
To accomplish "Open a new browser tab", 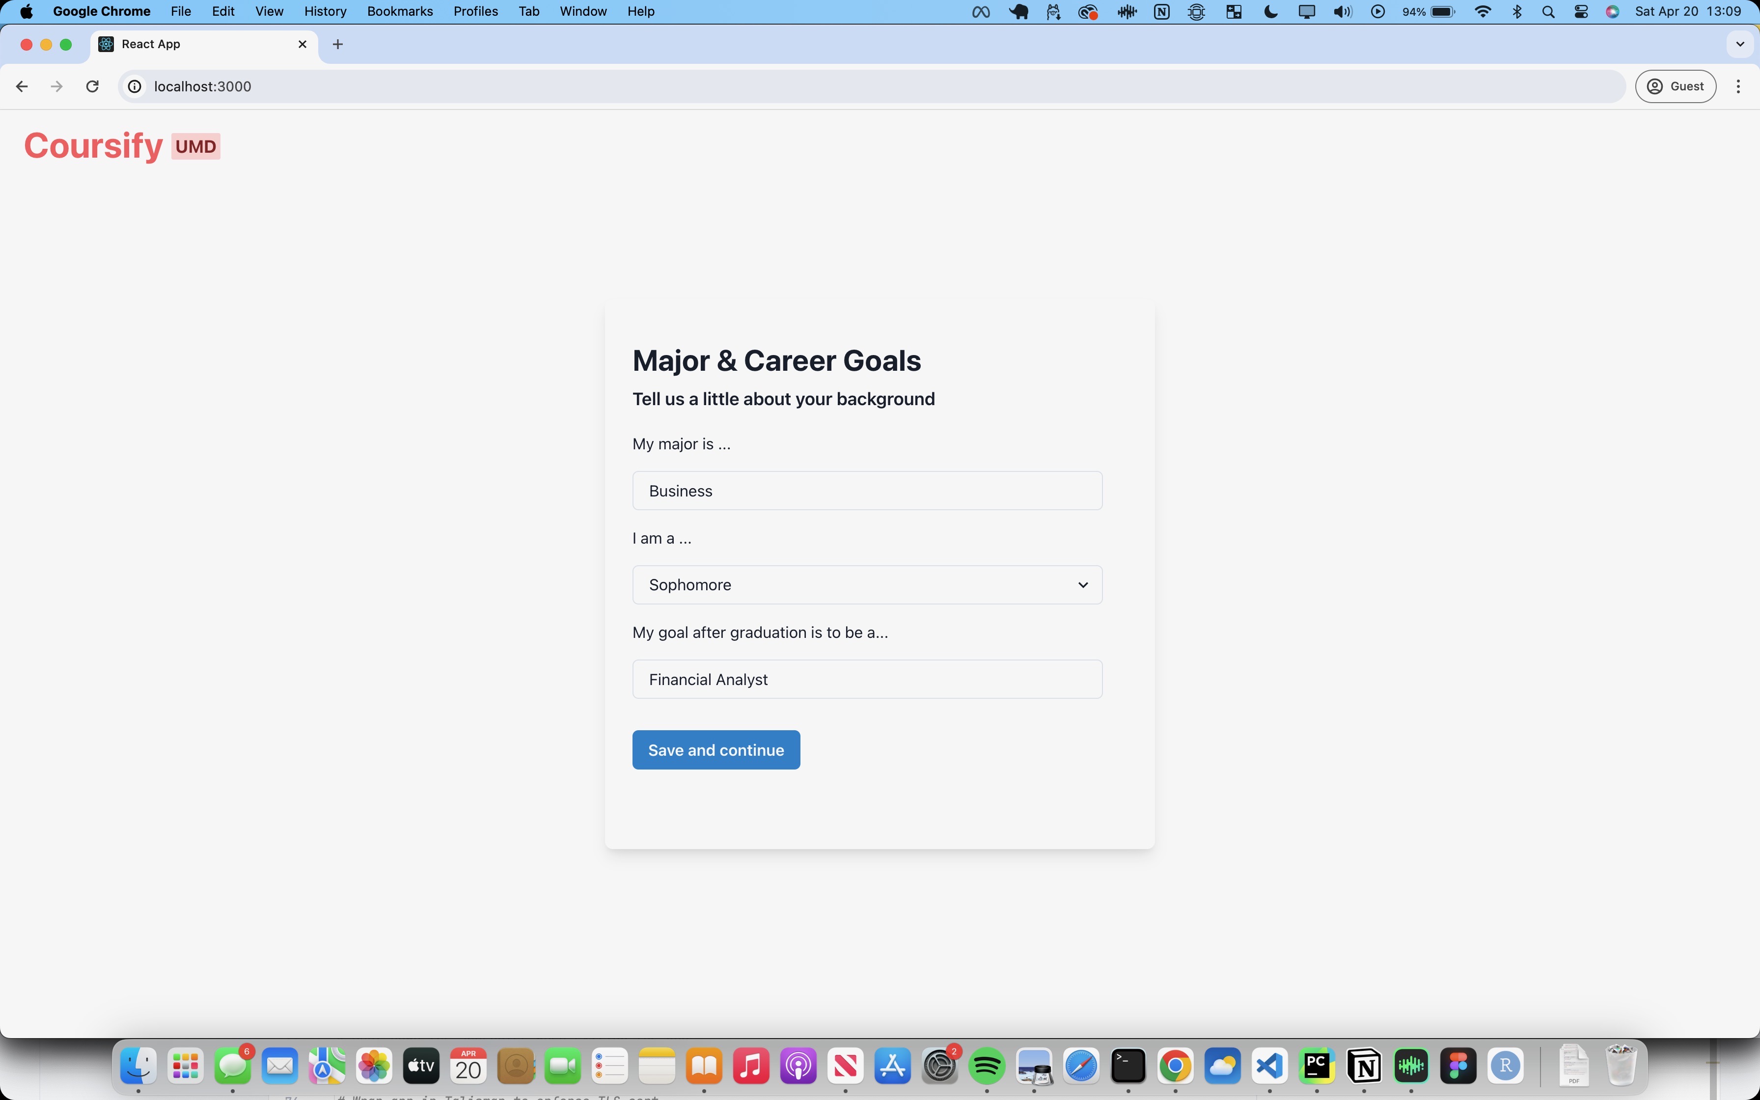I will pyautogui.click(x=337, y=44).
